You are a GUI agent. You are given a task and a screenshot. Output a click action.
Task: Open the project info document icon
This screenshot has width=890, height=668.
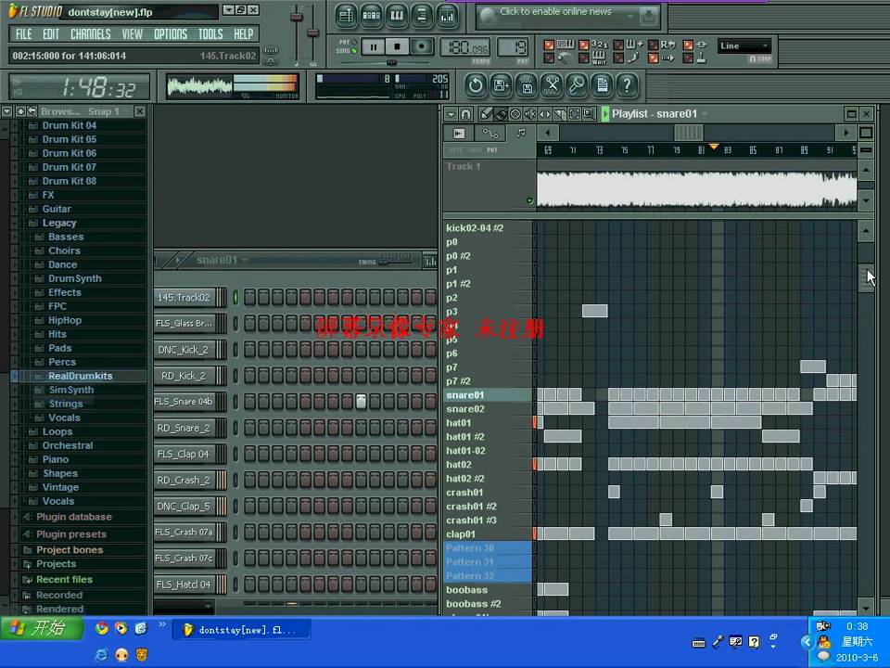pyautogui.click(x=602, y=85)
